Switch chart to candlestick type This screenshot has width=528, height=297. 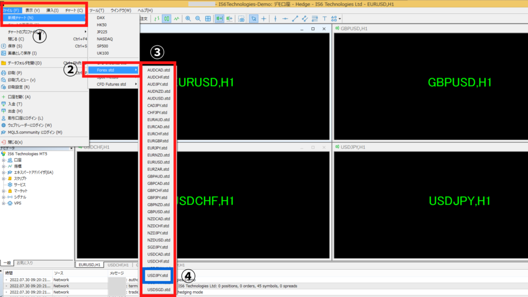pos(167,19)
